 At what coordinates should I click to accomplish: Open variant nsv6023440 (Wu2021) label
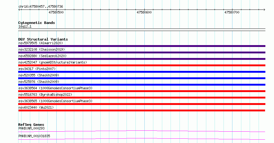click(x=36, y=107)
